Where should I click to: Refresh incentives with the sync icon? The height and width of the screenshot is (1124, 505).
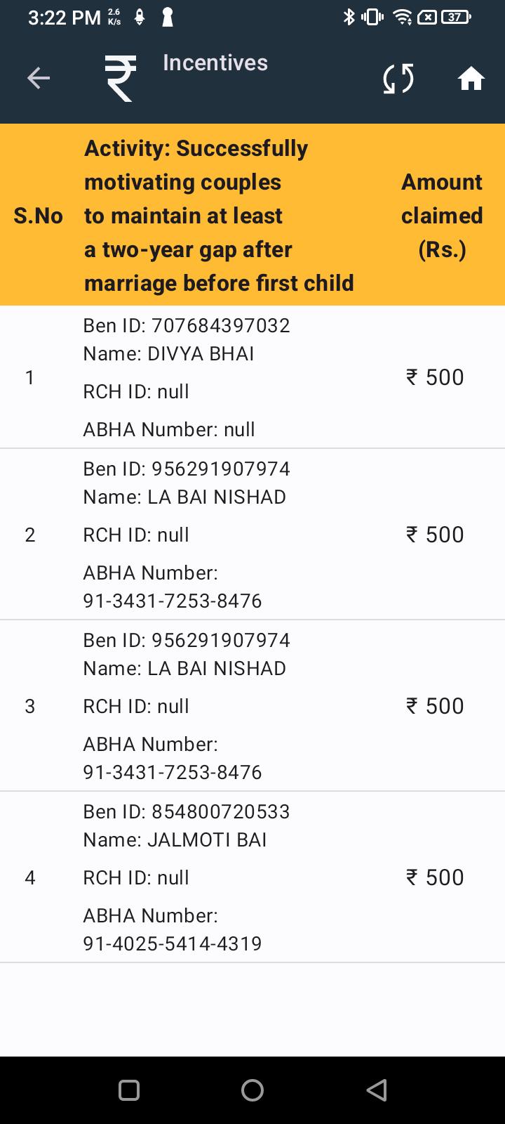click(398, 78)
